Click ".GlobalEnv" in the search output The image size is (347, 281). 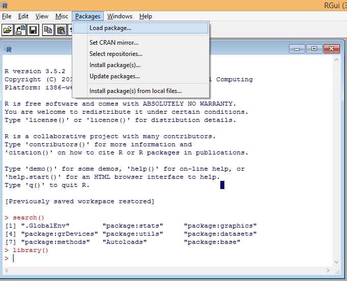click(45, 226)
